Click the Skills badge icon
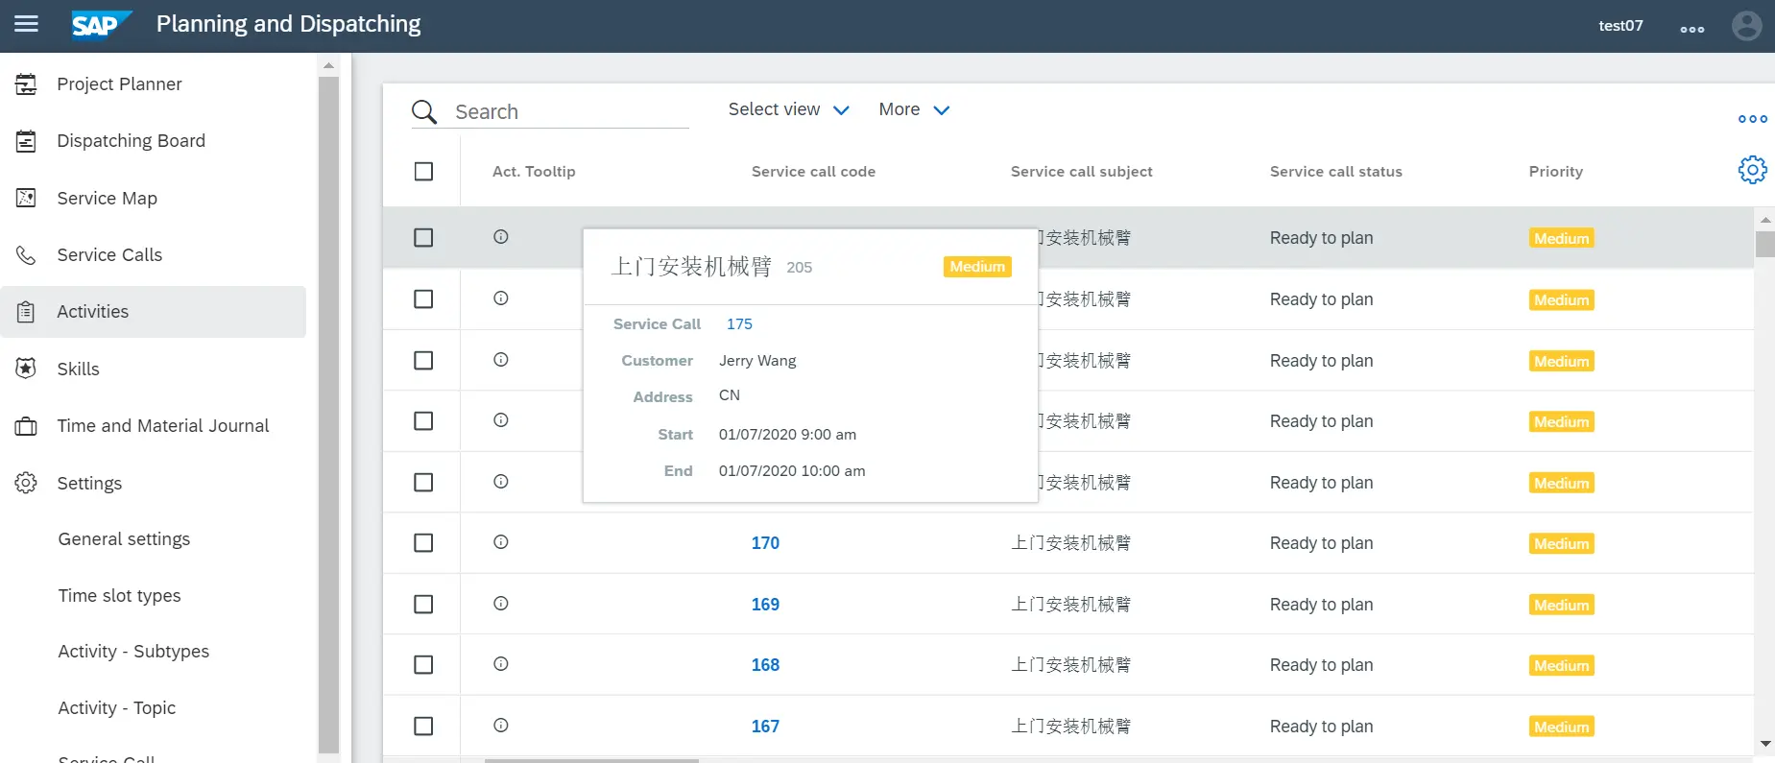The height and width of the screenshot is (763, 1775). coord(26,369)
